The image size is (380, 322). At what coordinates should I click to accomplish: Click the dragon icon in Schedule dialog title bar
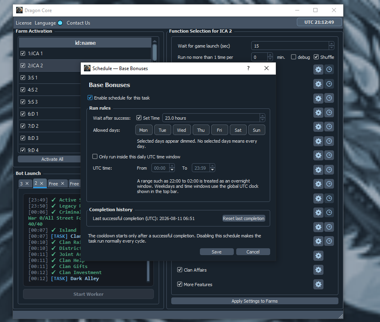click(x=87, y=68)
